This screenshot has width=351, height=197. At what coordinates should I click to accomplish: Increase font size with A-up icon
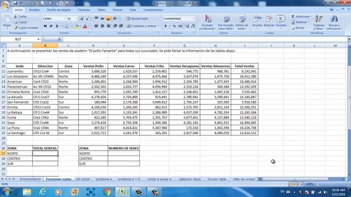coord(82,19)
